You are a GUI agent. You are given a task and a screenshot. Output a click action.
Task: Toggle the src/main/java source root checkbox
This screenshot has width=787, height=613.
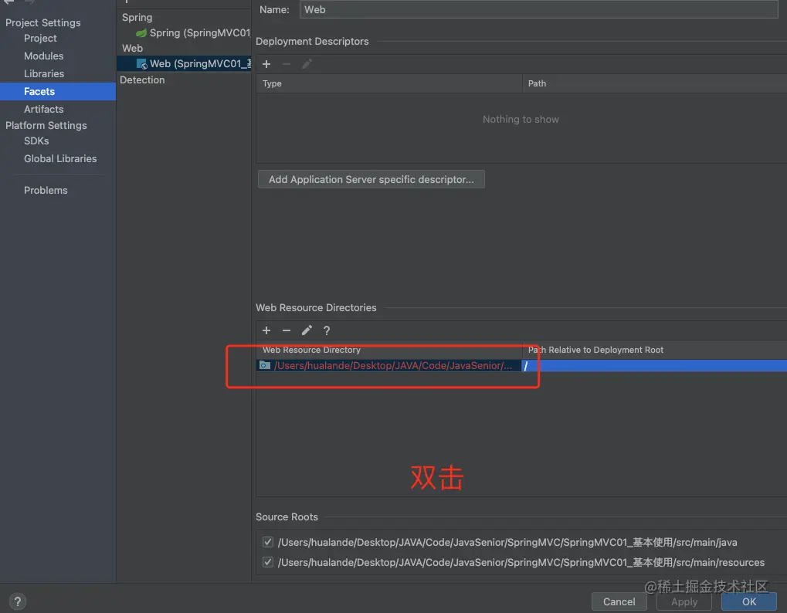268,542
